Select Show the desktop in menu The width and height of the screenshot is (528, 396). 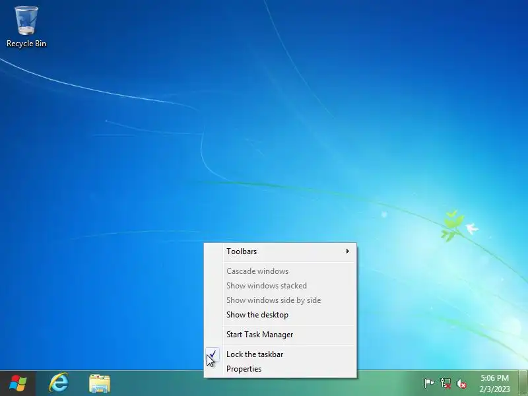280,315
